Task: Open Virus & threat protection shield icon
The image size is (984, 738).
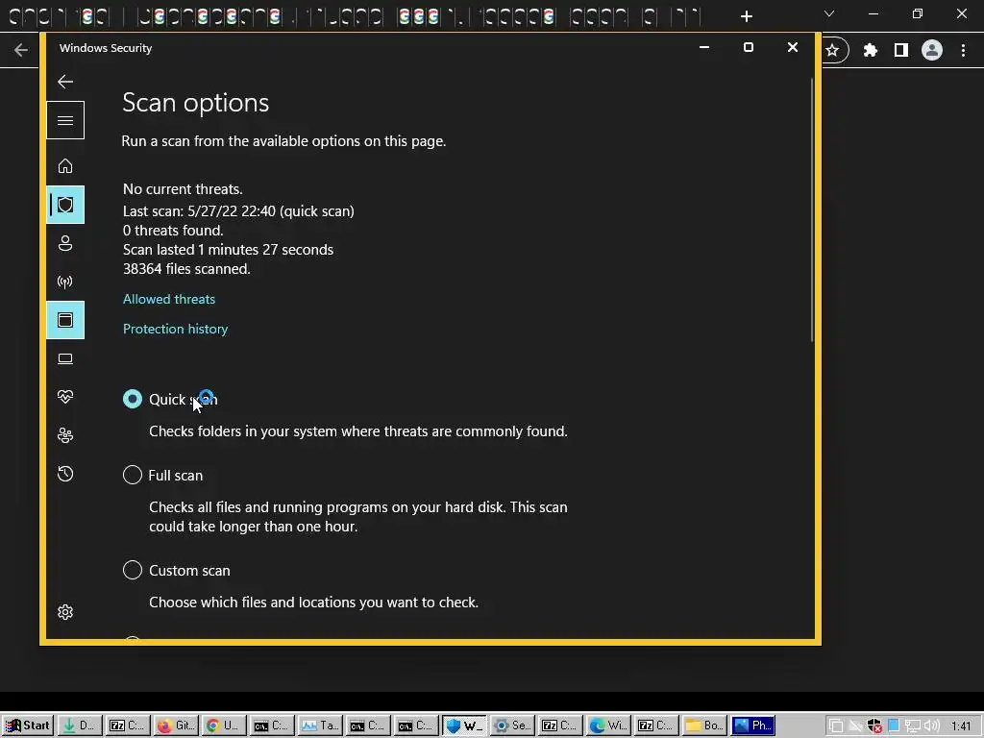Action: [x=65, y=205]
